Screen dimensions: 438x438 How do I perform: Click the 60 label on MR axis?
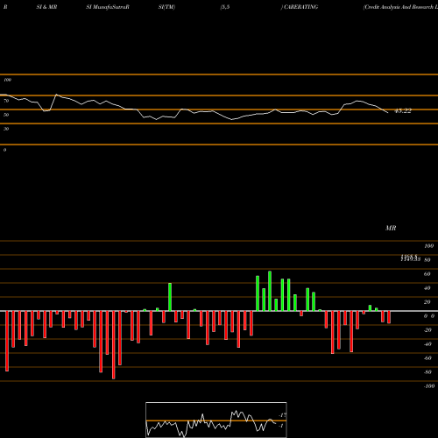pos(427,274)
